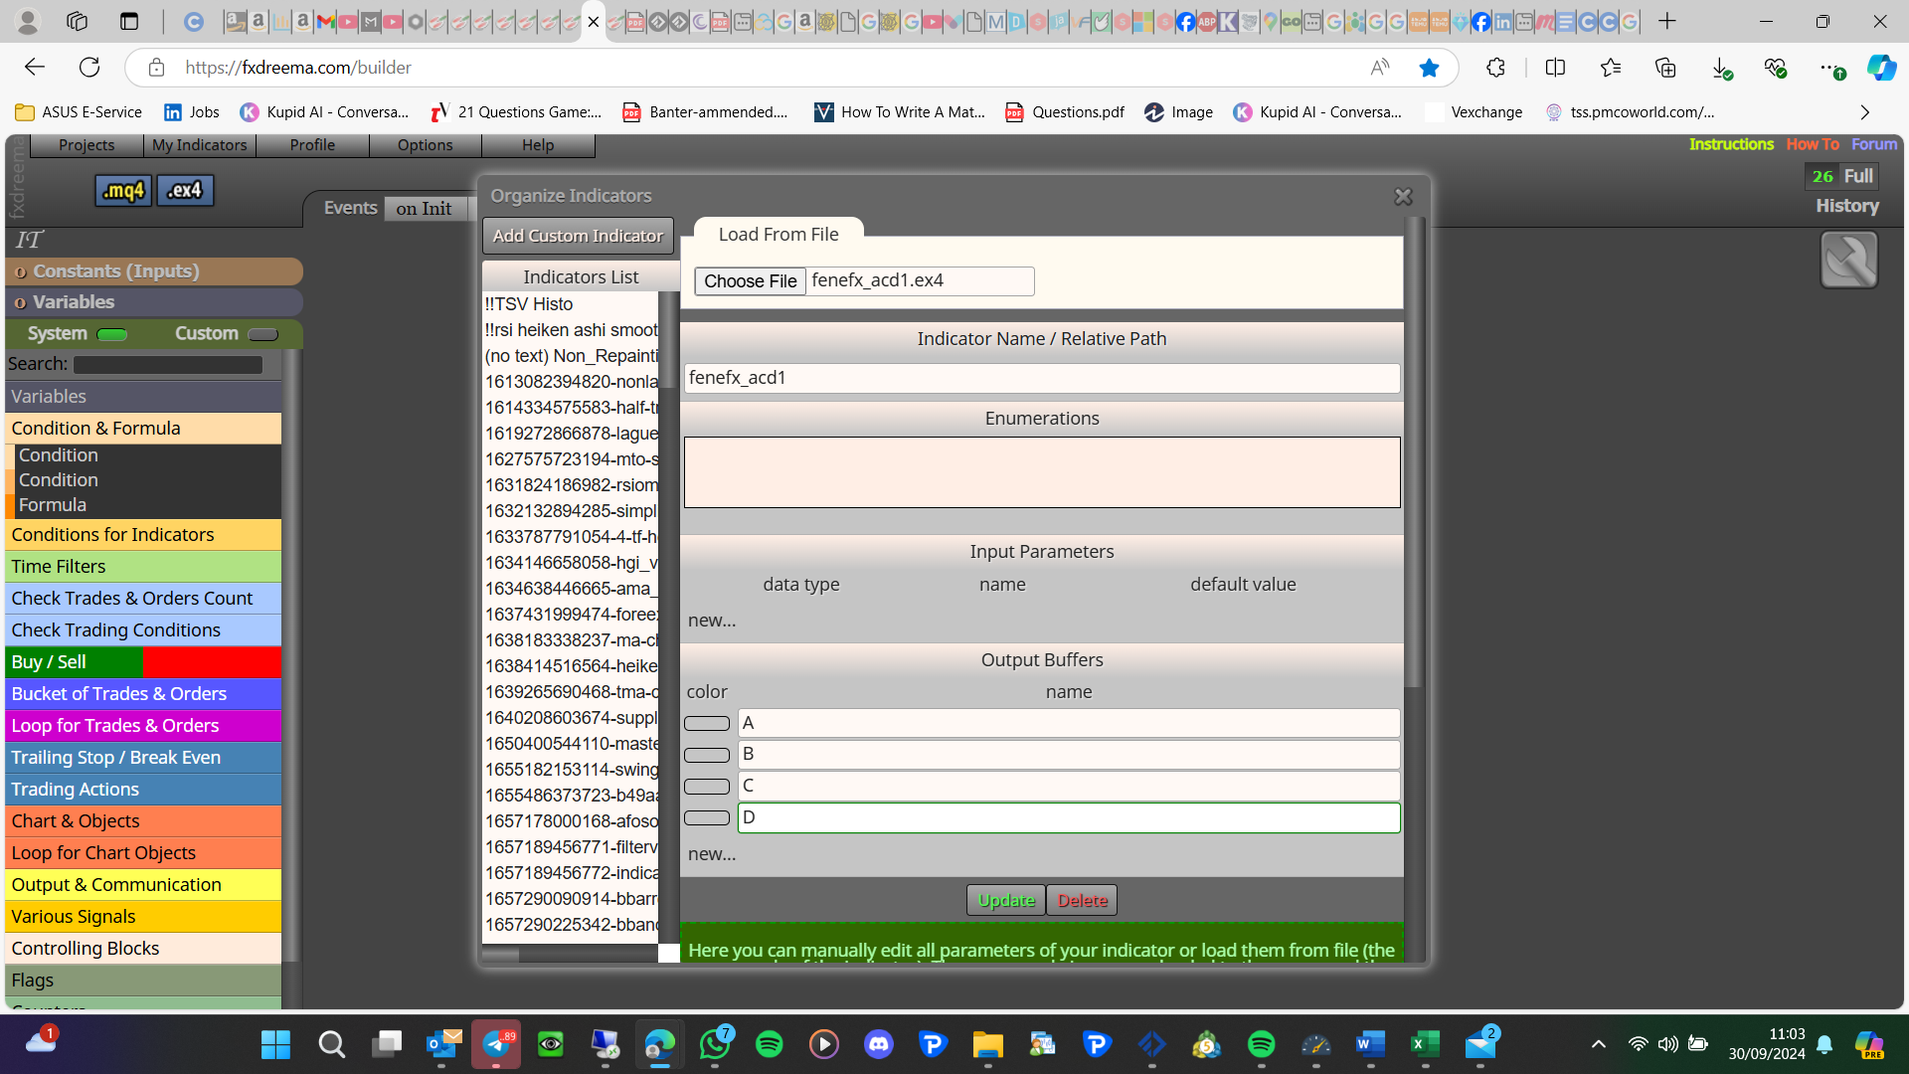Click the .ex4 export icon
The height and width of the screenshot is (1074, 1909).
pos(185,190)
